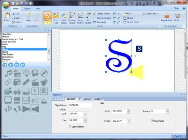This screenshot has height=140, width=188.
Task: Pick the headphones shape
Action: pos(35,73)
